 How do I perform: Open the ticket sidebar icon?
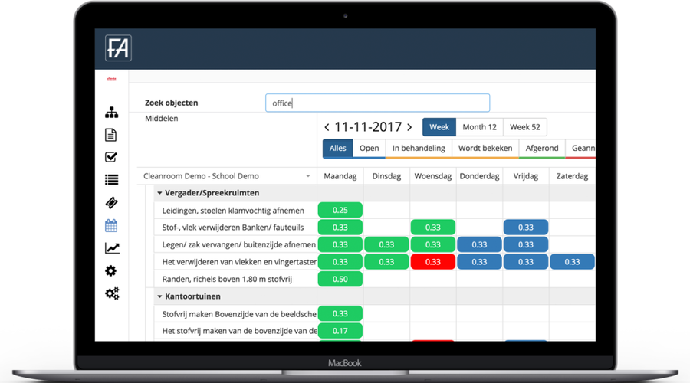(x=111, y=203)
